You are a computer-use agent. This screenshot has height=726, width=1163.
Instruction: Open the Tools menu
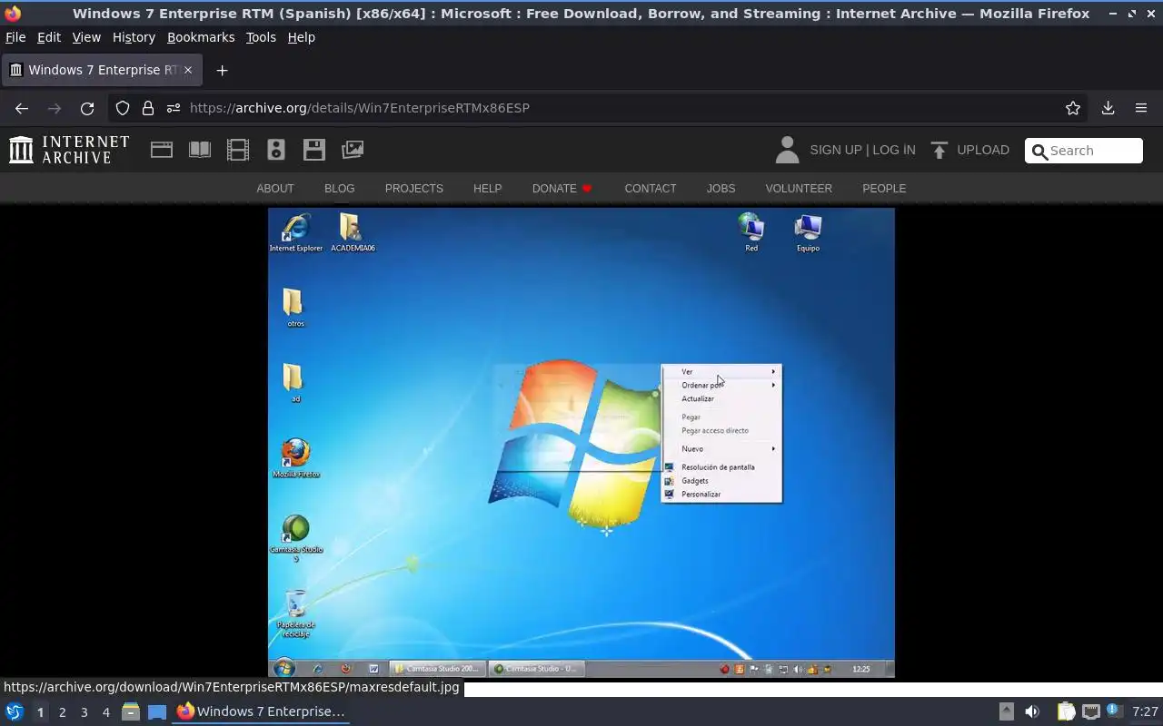pyautogui.click(x=261, y=37)
